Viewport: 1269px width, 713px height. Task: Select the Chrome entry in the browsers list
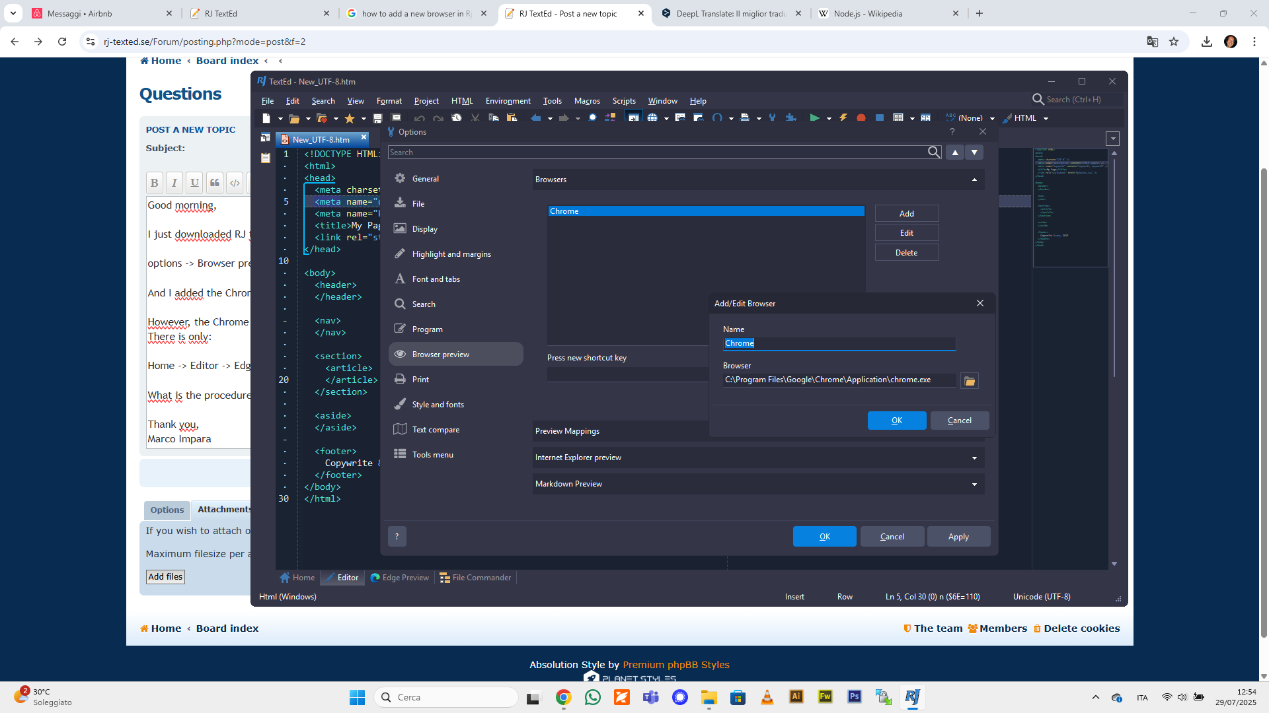(706, 211)
